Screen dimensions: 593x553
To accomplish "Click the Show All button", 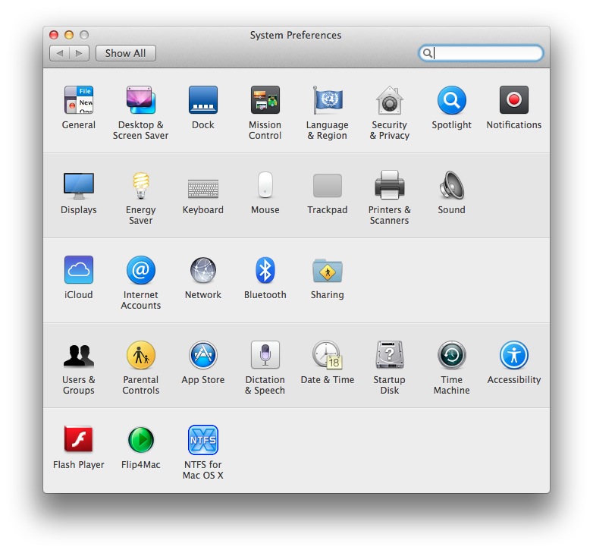I will [x=126, y=53].
